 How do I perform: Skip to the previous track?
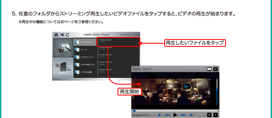pos(167,115)
